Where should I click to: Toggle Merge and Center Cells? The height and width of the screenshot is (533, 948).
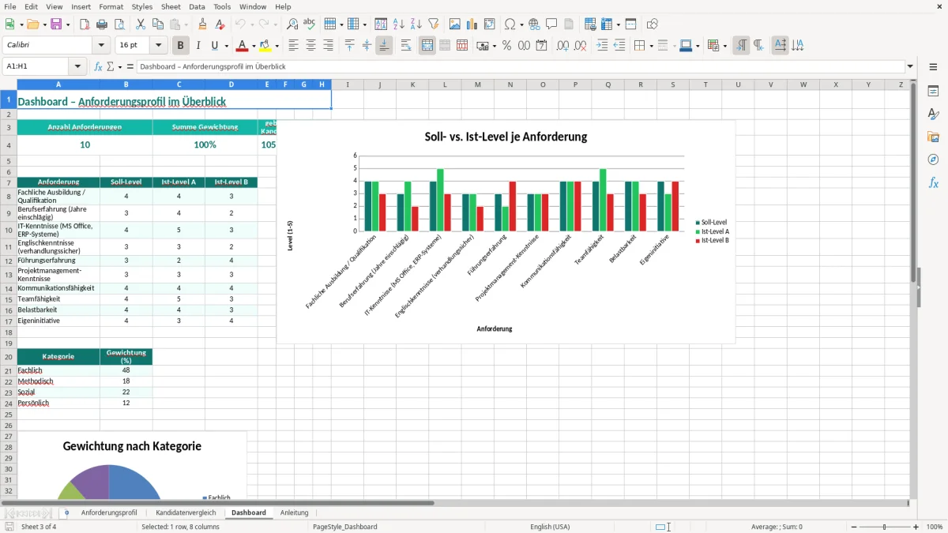pos(427,46)
